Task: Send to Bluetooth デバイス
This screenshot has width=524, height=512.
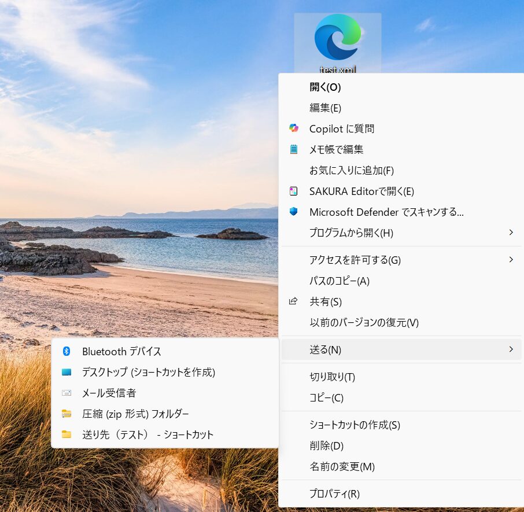Action: 165,351
